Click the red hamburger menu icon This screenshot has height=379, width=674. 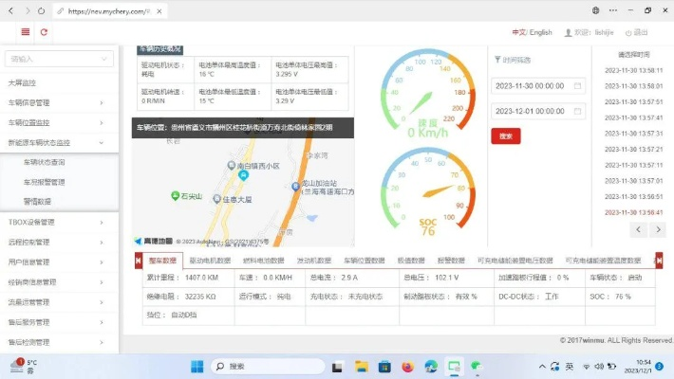pyautogui.click(x=25, y=31)
